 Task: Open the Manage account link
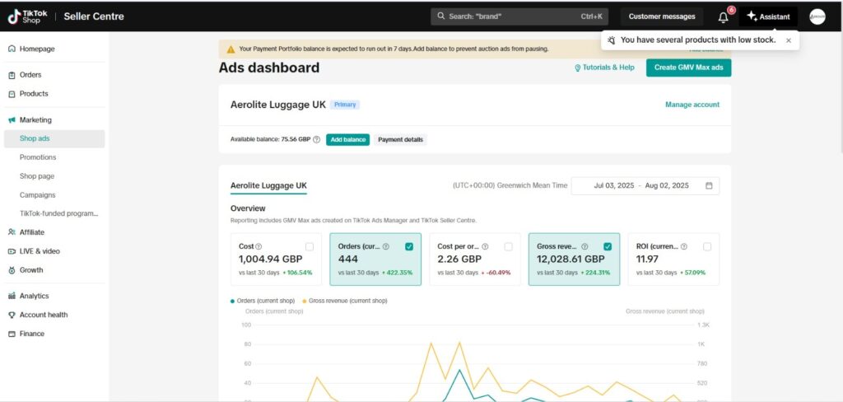[x=692, y=105]
